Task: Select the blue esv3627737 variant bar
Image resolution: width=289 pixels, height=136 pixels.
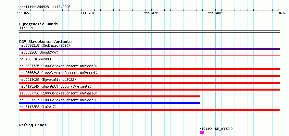Action: (x=110, y=103)
